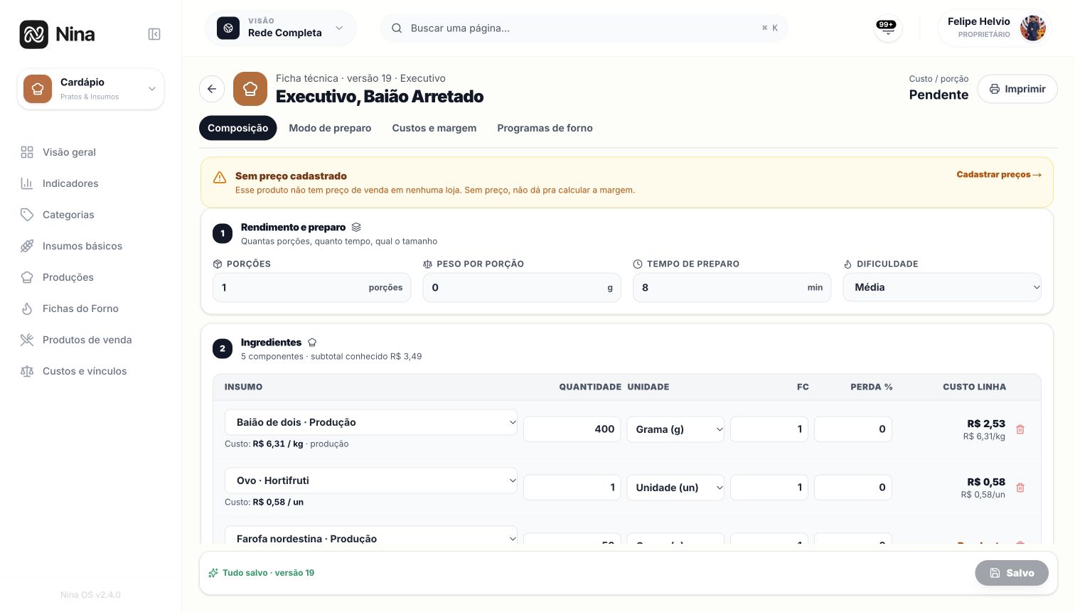Click the Nina logo icon

pos(34,34)
